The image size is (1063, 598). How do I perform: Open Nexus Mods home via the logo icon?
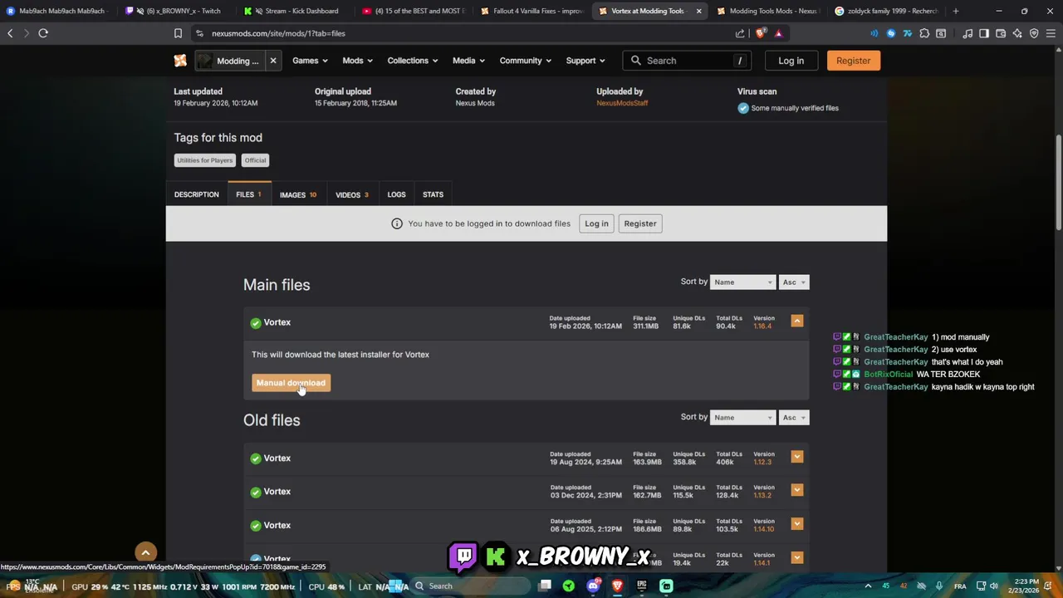[180, 61]
